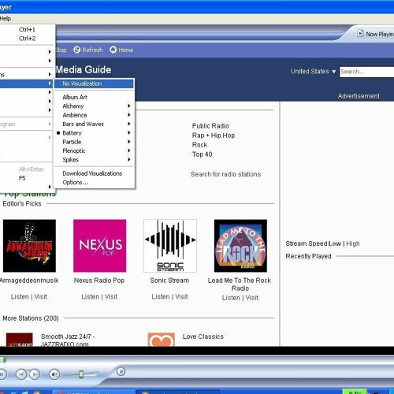Click the green seek bar handle
This screenshot has height=394, width=394.
(4, 359)
